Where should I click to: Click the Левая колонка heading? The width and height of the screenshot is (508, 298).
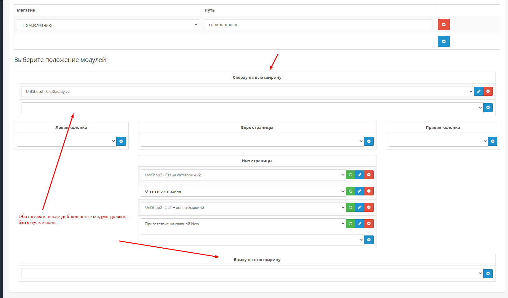tap(71, 128)
